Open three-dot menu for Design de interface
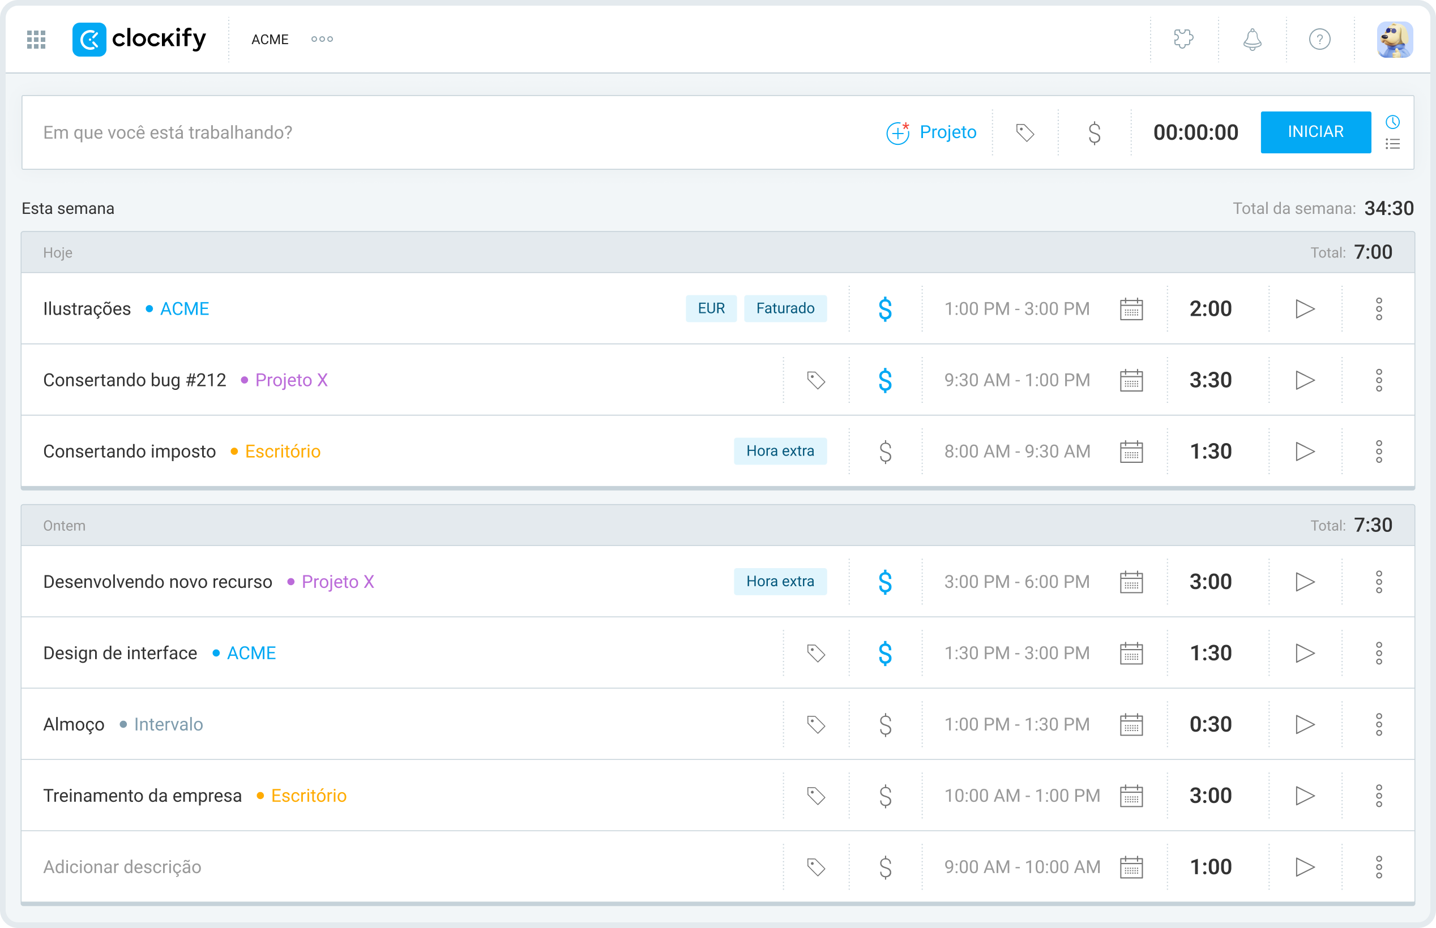 pos(1379,653)
